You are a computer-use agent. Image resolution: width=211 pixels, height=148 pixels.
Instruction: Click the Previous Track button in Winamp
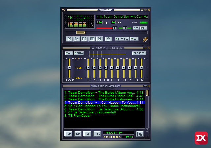69,39
